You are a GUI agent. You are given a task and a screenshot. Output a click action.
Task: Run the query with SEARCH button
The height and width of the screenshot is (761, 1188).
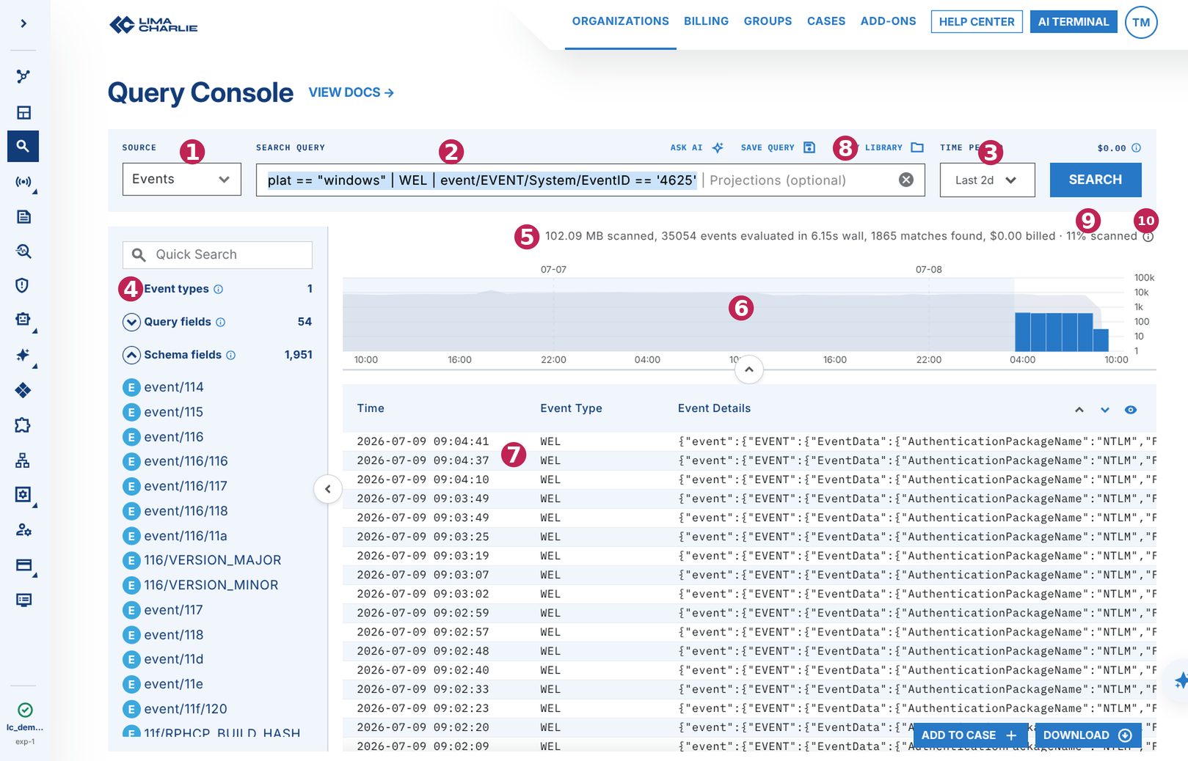point(1096,180)
